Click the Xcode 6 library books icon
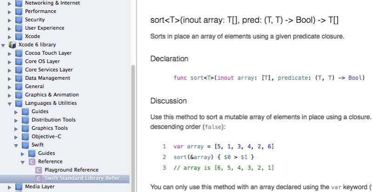 (12, 45)
